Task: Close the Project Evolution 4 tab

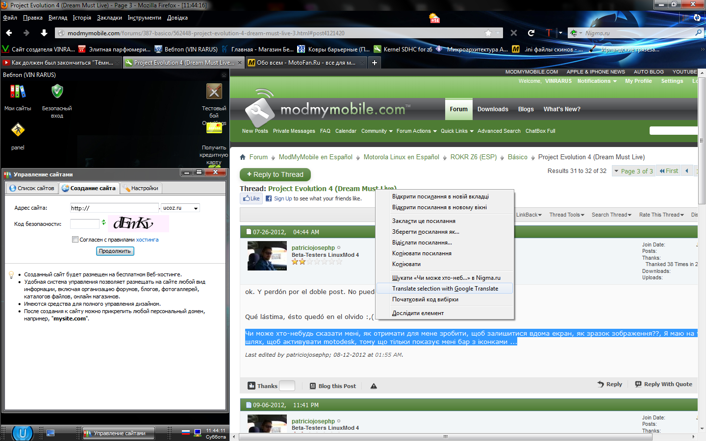Action: point(240,63)
